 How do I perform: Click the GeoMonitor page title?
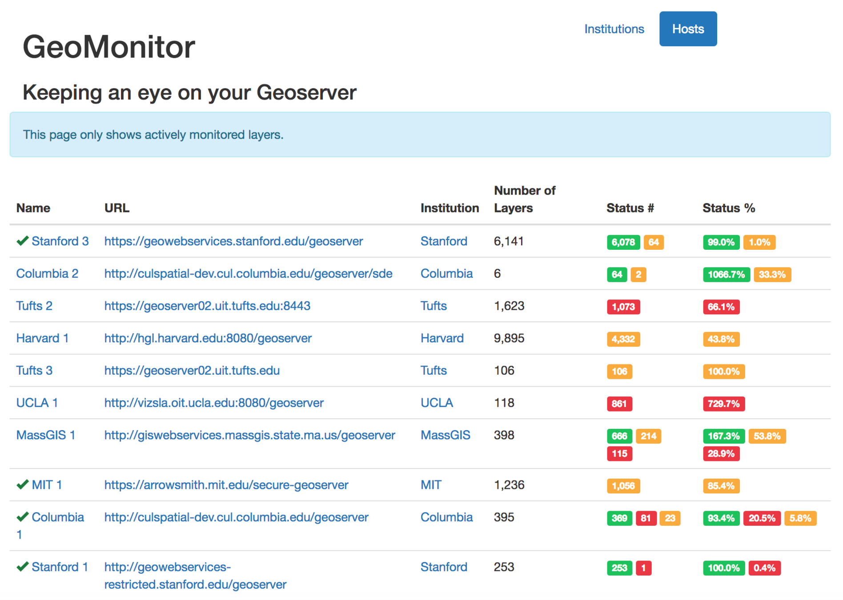click(x=109, y=47)
